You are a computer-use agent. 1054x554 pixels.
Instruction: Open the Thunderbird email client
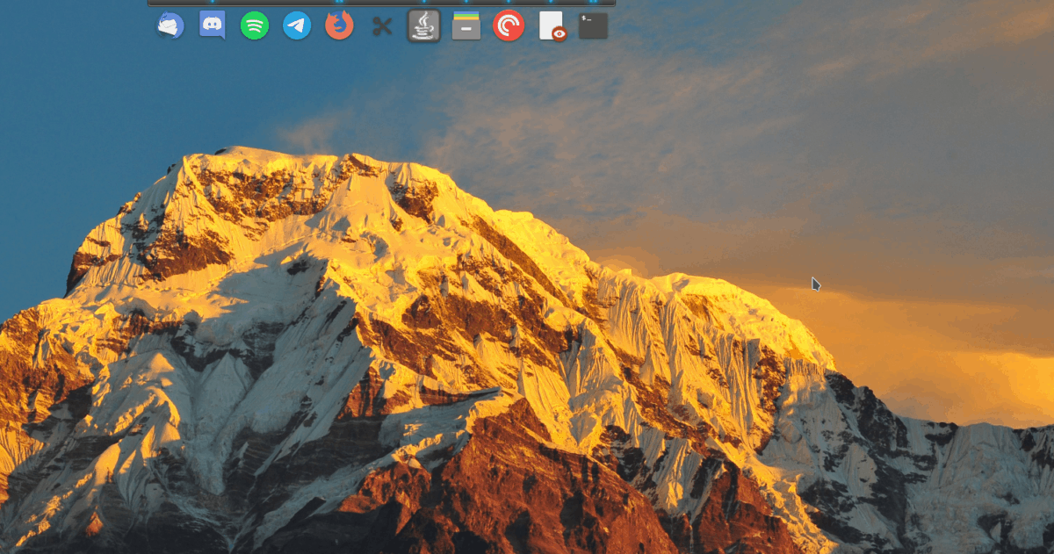pos(170,27)
